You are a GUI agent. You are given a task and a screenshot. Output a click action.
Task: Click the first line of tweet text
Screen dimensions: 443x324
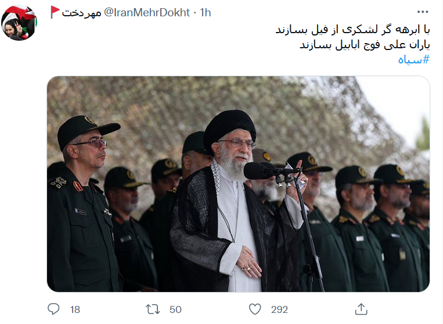[352, 30]
